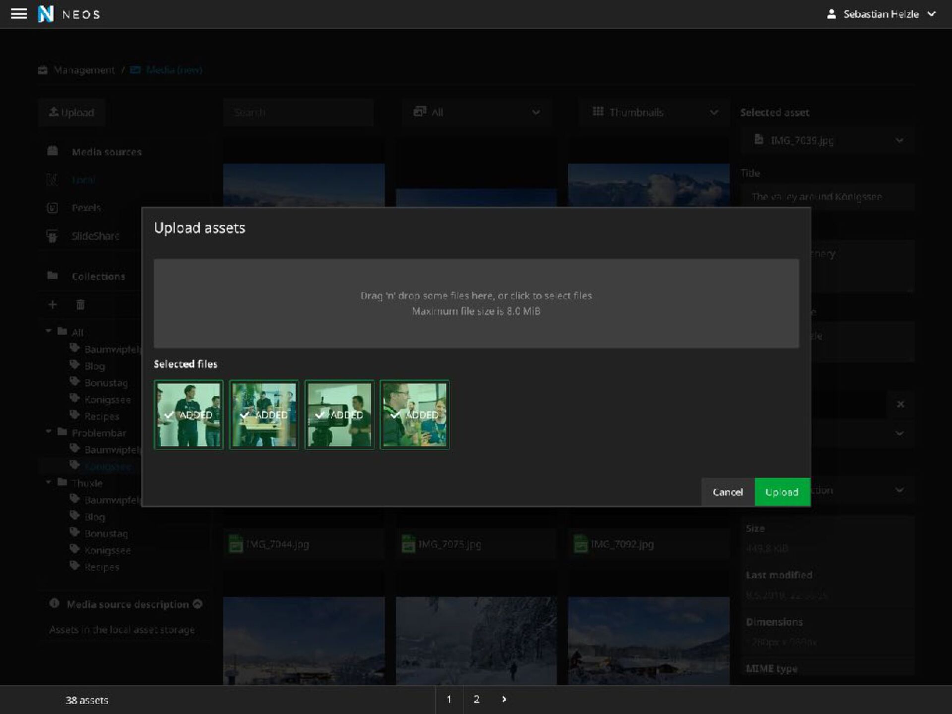This screenshot has height=714, width=952.
Task: Collapse the All collection tree
Action: [x=49, y=331]
